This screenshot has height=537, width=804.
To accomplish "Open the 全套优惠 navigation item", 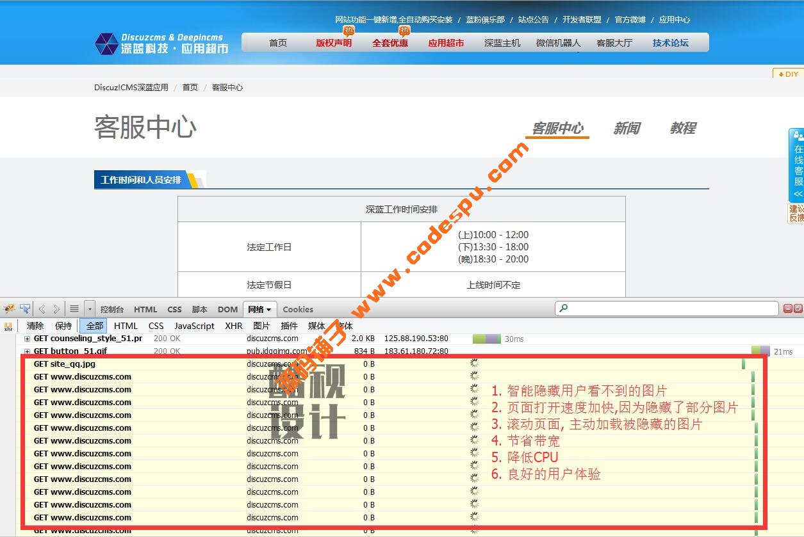I will point(390,43).
